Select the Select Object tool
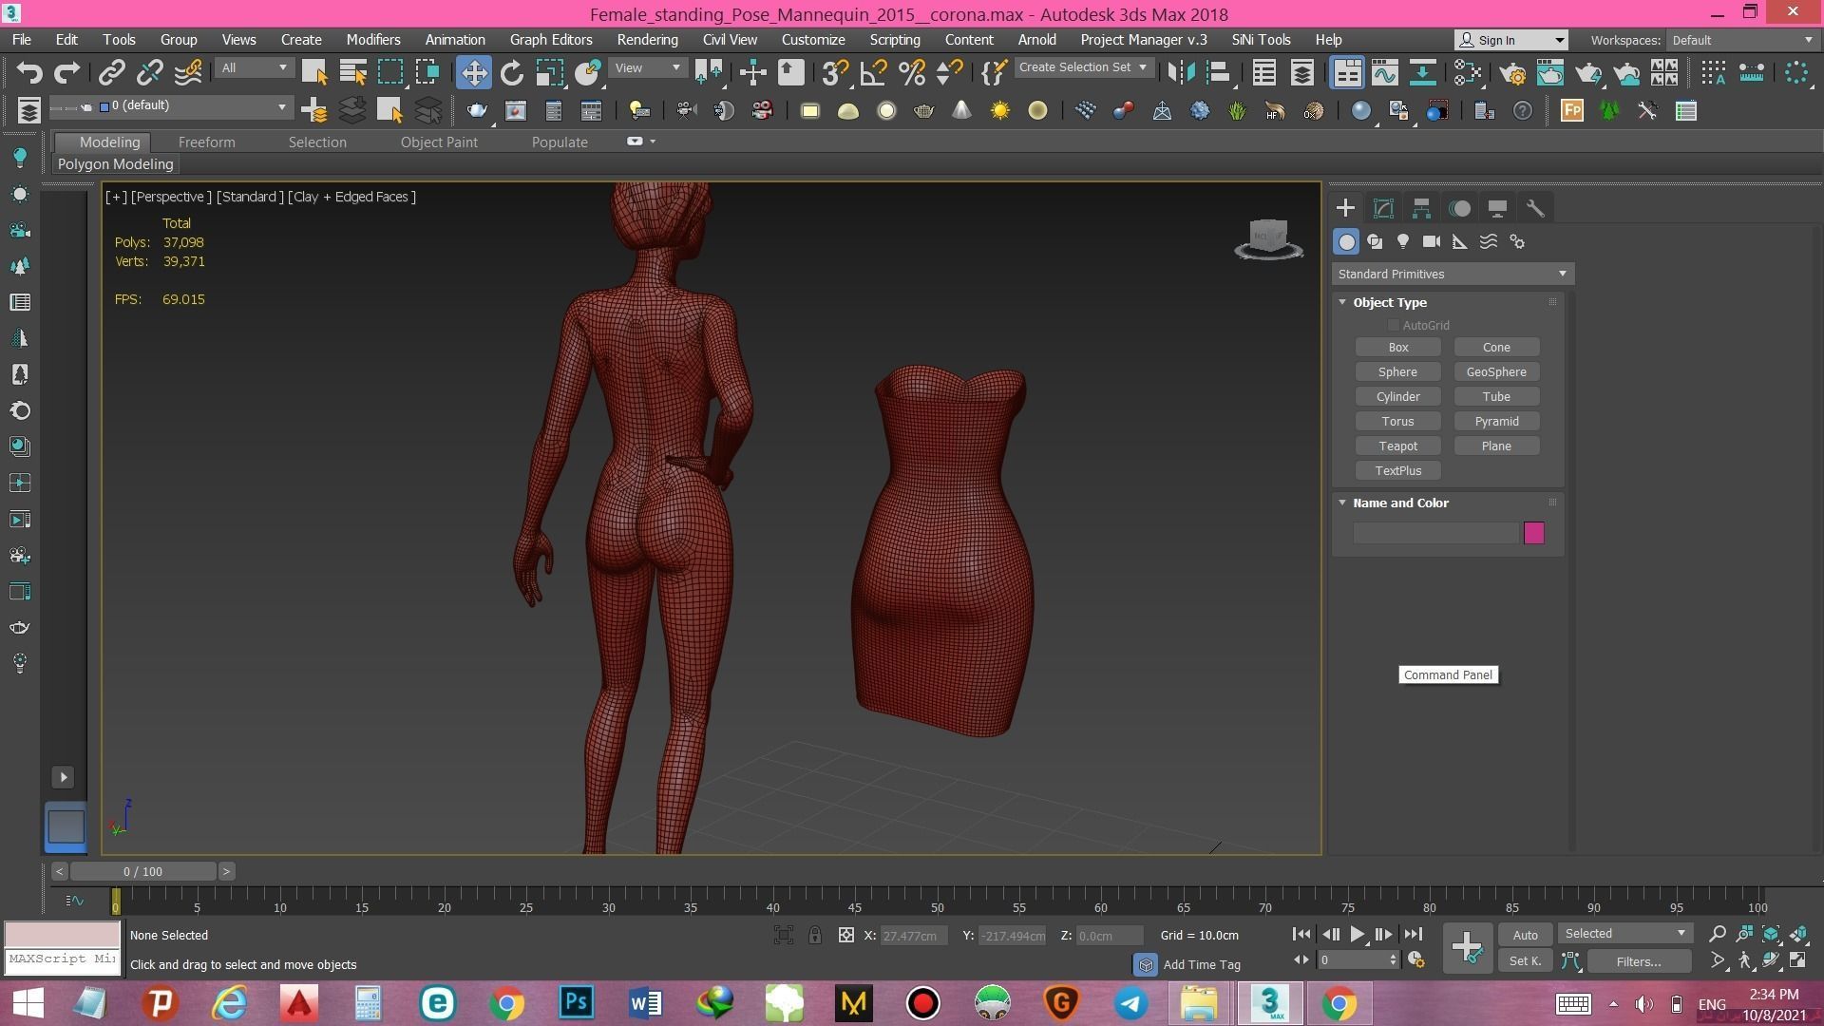 [314, 72]
